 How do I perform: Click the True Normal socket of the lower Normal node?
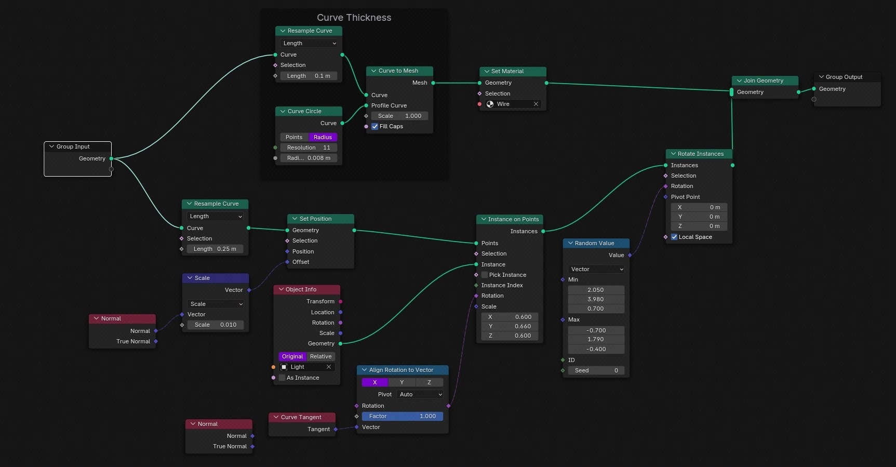click(x=252, y=446)
